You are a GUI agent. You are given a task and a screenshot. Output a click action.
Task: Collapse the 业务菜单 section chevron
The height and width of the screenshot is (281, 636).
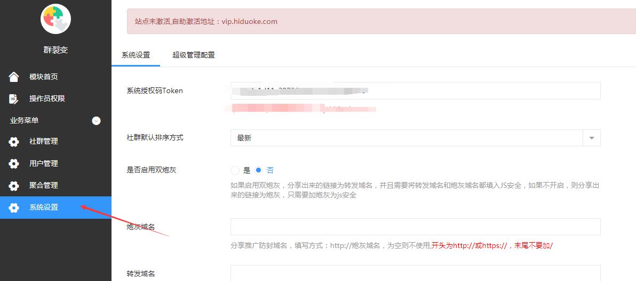[96, 120]
